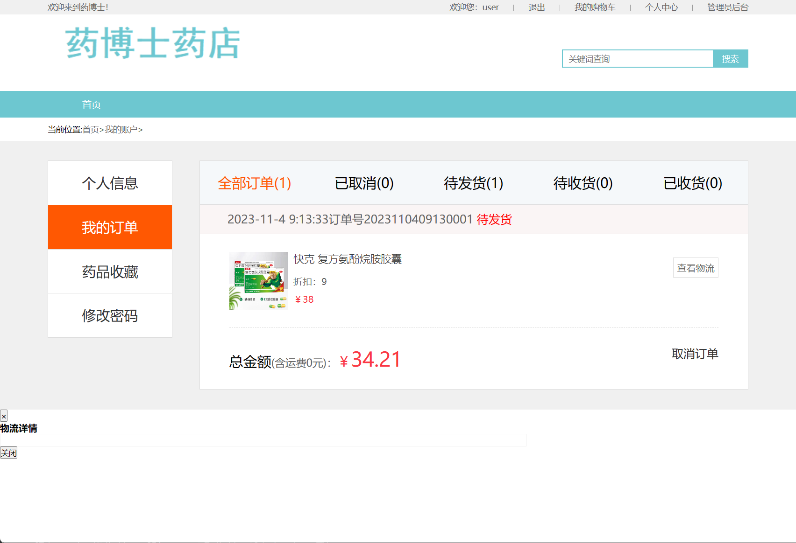Click inside the keyword search input field

coord(638,58)
